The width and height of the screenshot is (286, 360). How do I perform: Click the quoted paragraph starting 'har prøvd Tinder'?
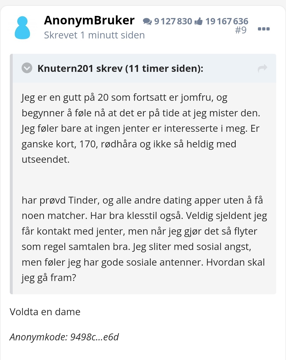144,239
